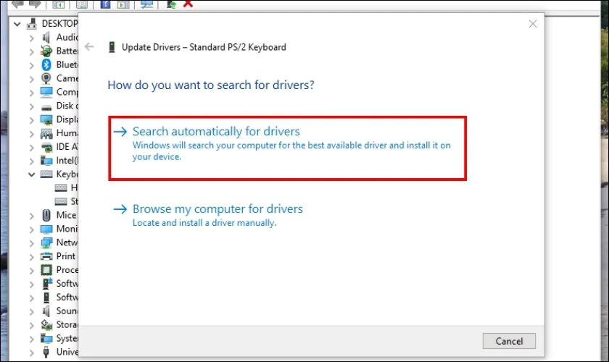
Task: Expand the Print queues category chevron
Action: click(x=31, y=257)
